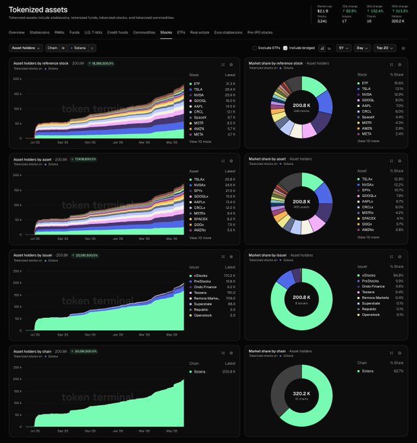Open settings for Asset holders by reference stock

231,64
